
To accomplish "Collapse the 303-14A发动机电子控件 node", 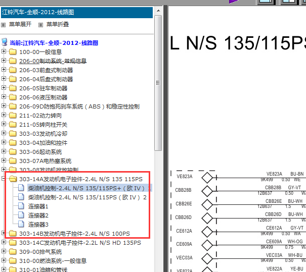I will 4,178.
